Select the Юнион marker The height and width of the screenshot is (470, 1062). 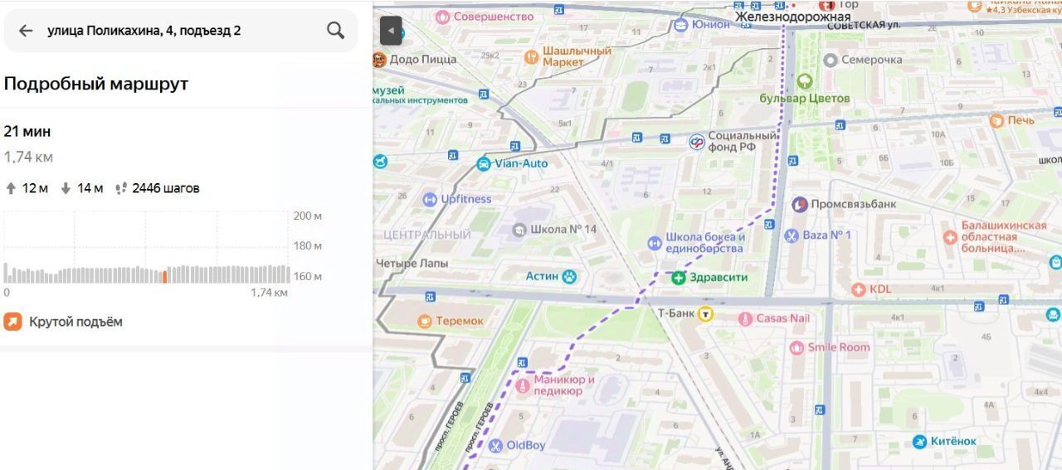point(681,24)
